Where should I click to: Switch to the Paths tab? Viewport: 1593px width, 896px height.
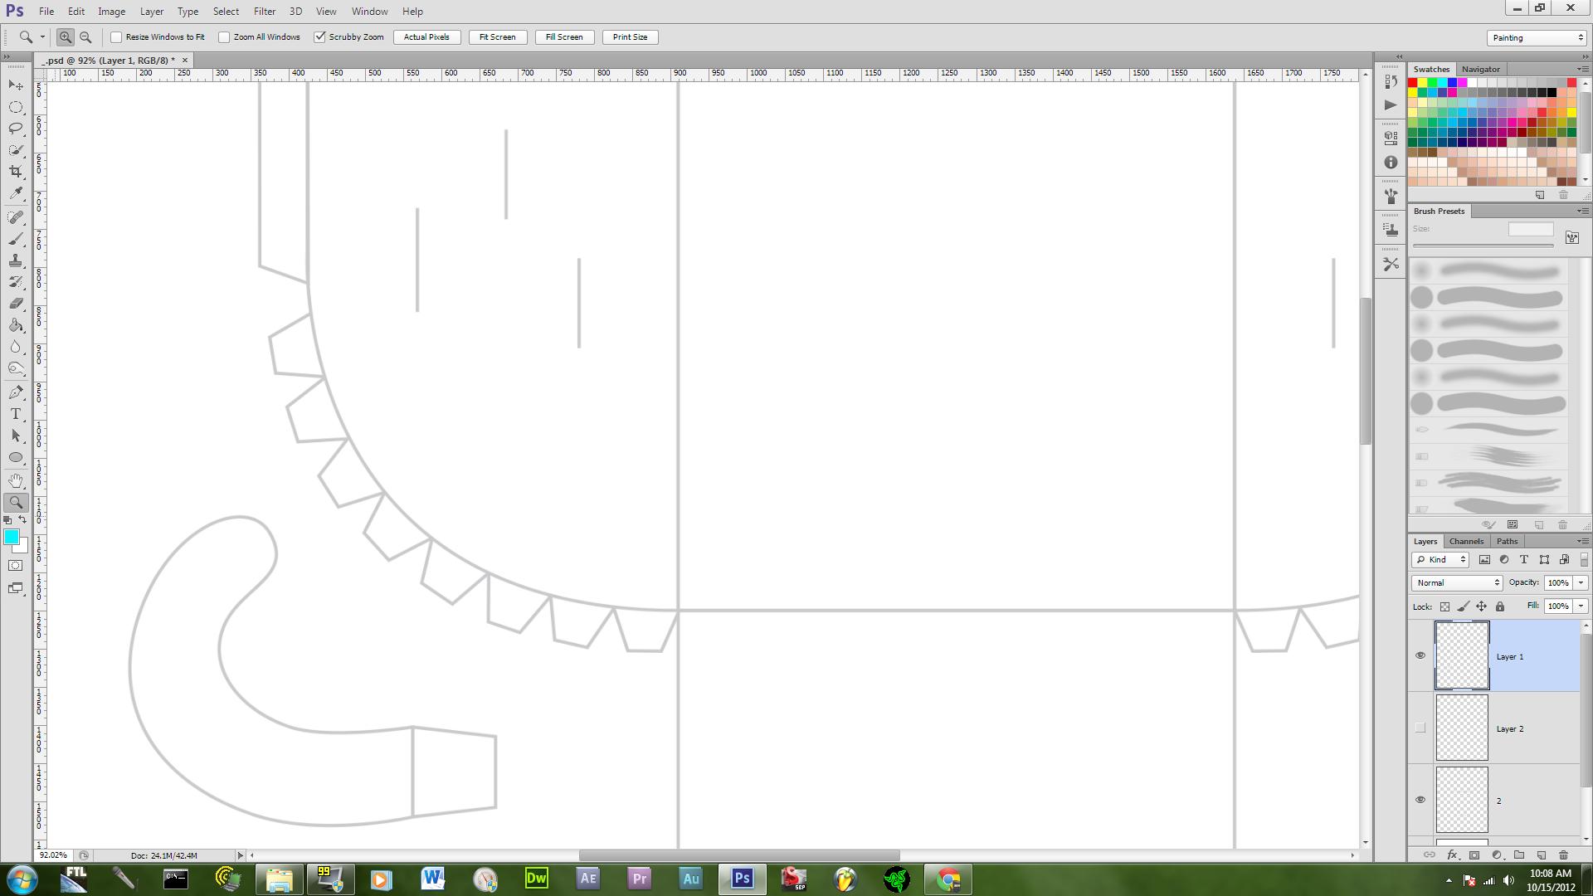click(x=1507, y=541)
